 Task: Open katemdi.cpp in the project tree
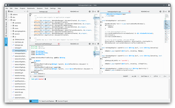[x=19, y=92]
